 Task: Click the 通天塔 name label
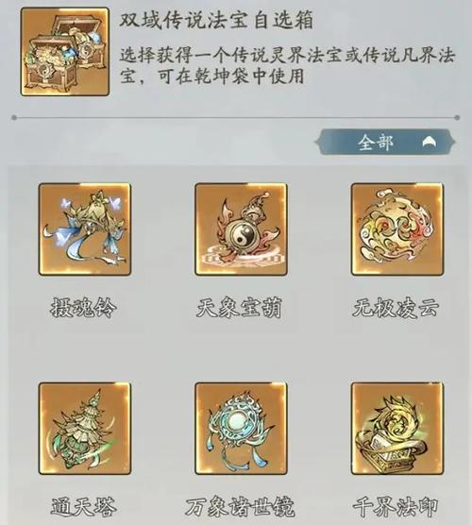click(83, 507)
